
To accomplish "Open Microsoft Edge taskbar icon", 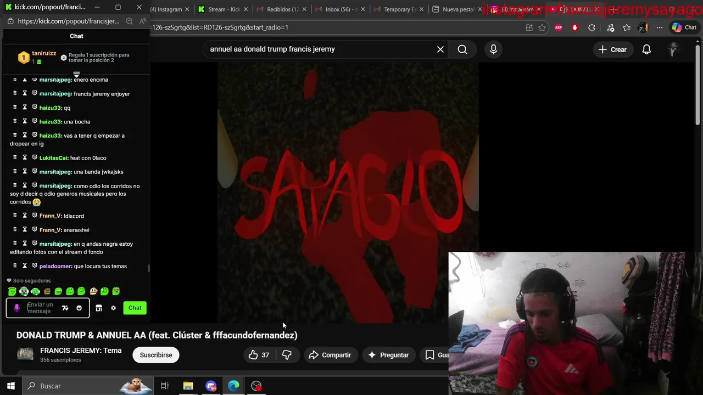I will pos(233,386).
